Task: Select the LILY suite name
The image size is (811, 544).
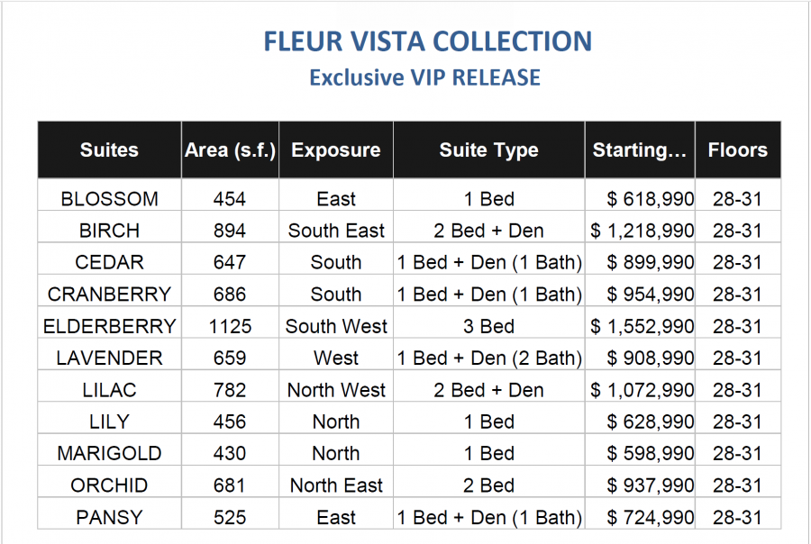Action: 109,422
